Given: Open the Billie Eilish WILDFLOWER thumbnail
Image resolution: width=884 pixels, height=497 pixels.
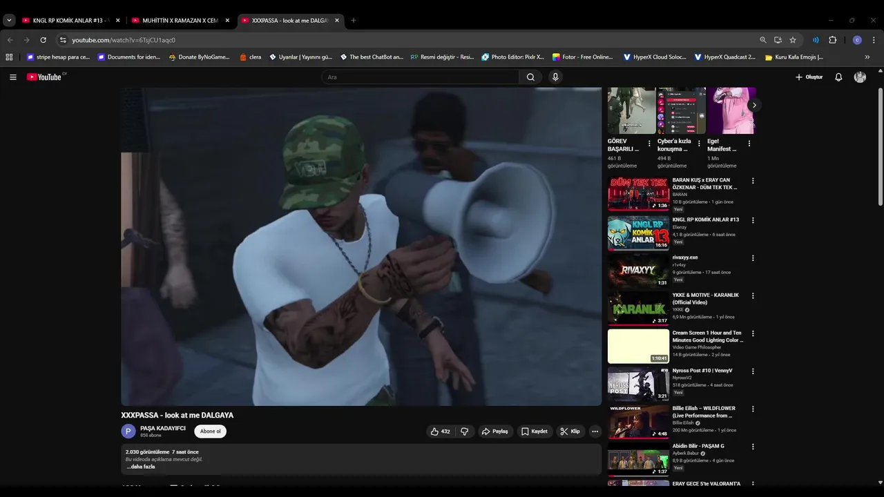Looking at the screenshot, I should (x=638, y=422).
